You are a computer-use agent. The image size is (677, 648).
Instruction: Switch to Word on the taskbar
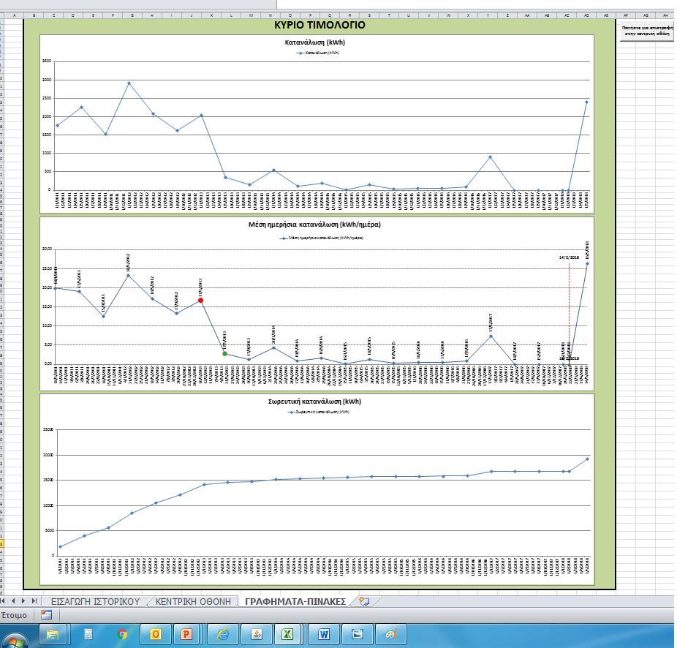coord(324,635)
